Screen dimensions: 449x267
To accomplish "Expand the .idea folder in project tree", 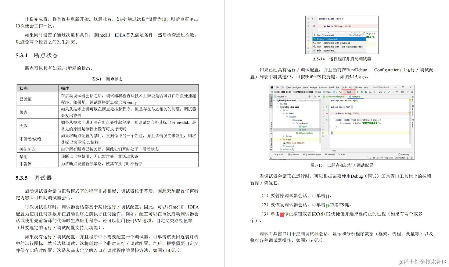I will (277, 104).
